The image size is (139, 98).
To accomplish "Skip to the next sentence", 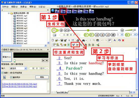I will [68, 30].
